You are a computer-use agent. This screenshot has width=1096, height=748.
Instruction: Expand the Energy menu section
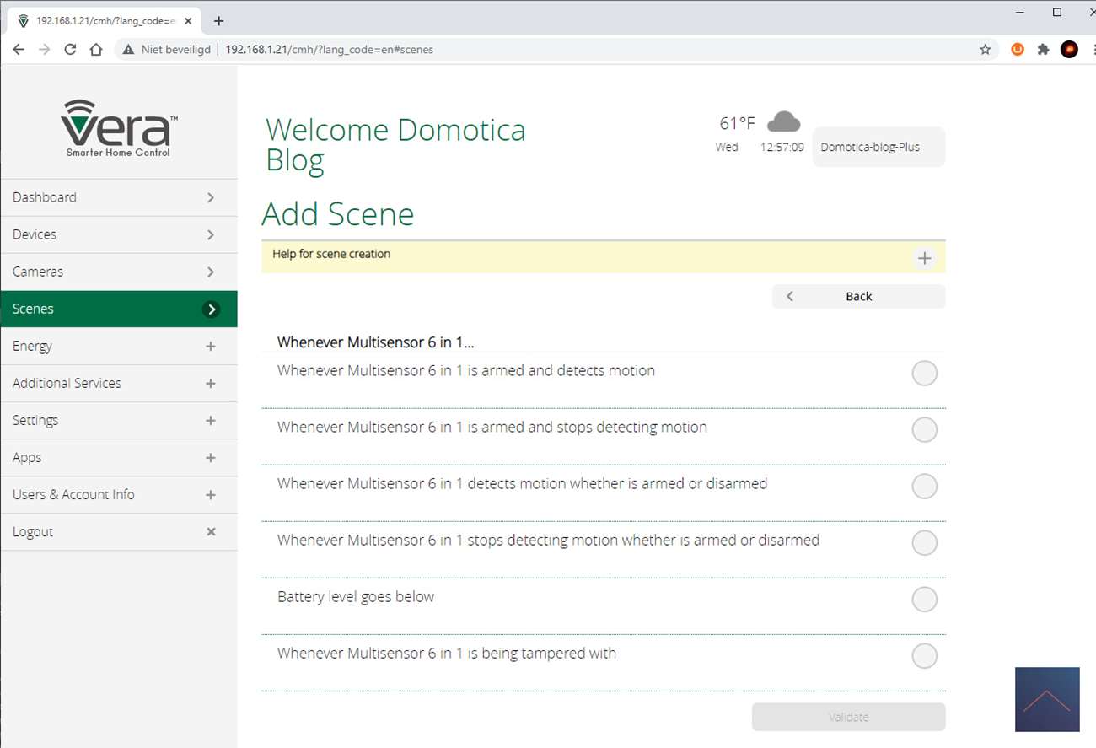[x=211, y=347]
